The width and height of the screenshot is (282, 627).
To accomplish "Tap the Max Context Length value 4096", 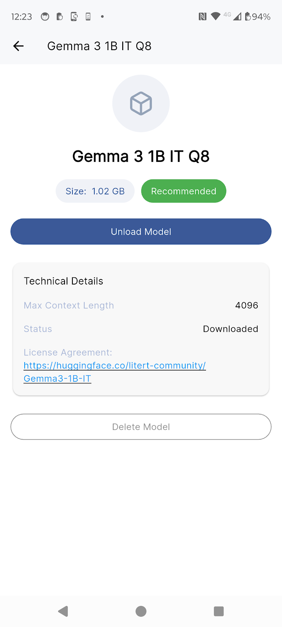I will (247, 305).
